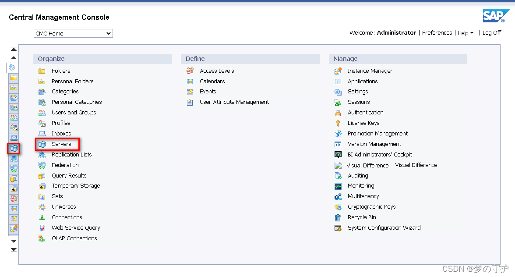Click the SAP logo
The width and height of the screenshot is (515, 277).
click(x=496, y=16)
